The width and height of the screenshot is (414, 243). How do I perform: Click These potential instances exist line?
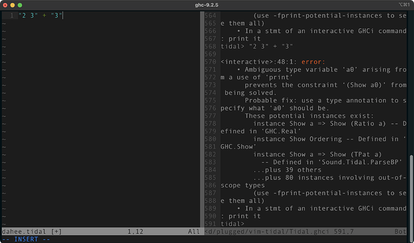pyautogui.click(x=309, y=116)
